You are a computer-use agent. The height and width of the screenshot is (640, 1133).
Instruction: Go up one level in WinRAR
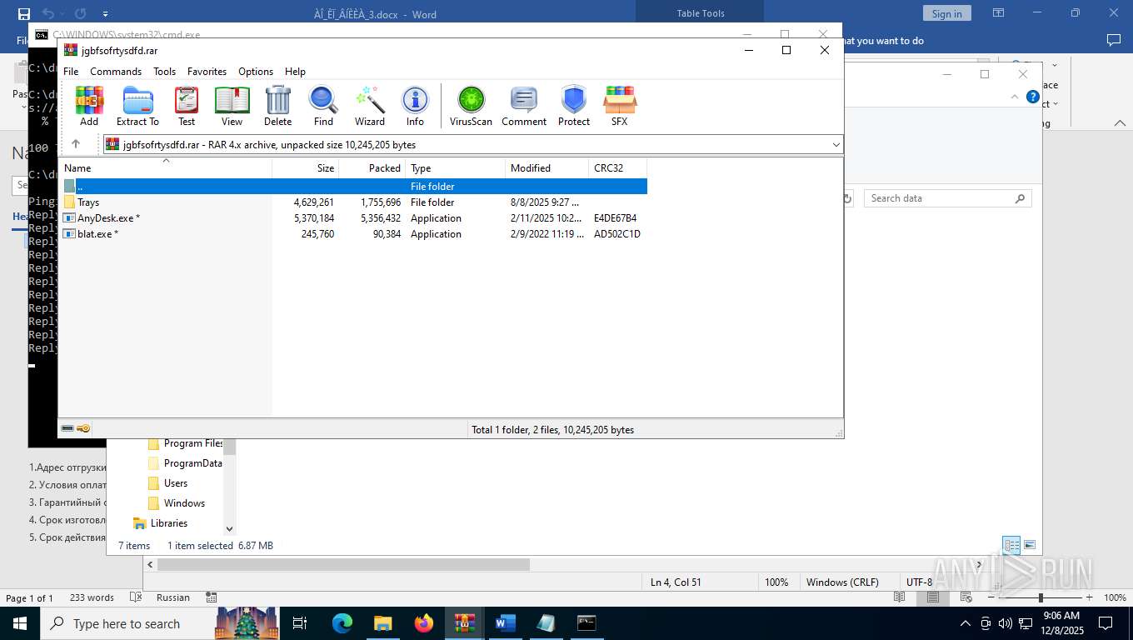pos(76,144)
